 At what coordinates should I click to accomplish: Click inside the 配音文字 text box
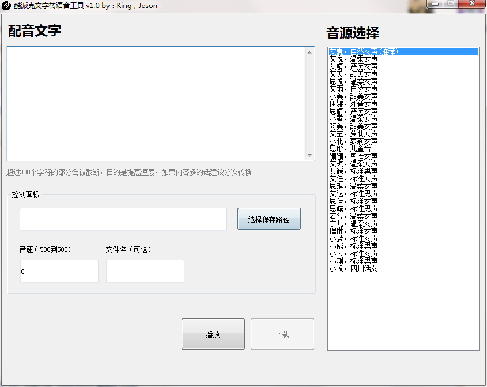tap(156, 104)
